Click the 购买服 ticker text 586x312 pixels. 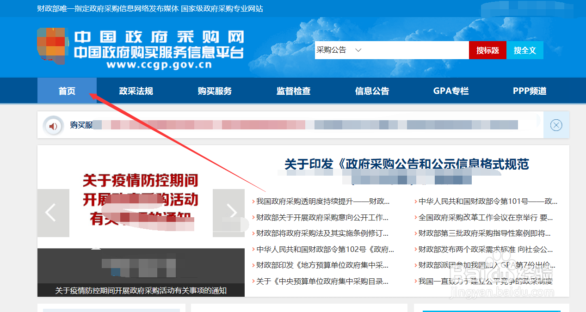point(81,125)
